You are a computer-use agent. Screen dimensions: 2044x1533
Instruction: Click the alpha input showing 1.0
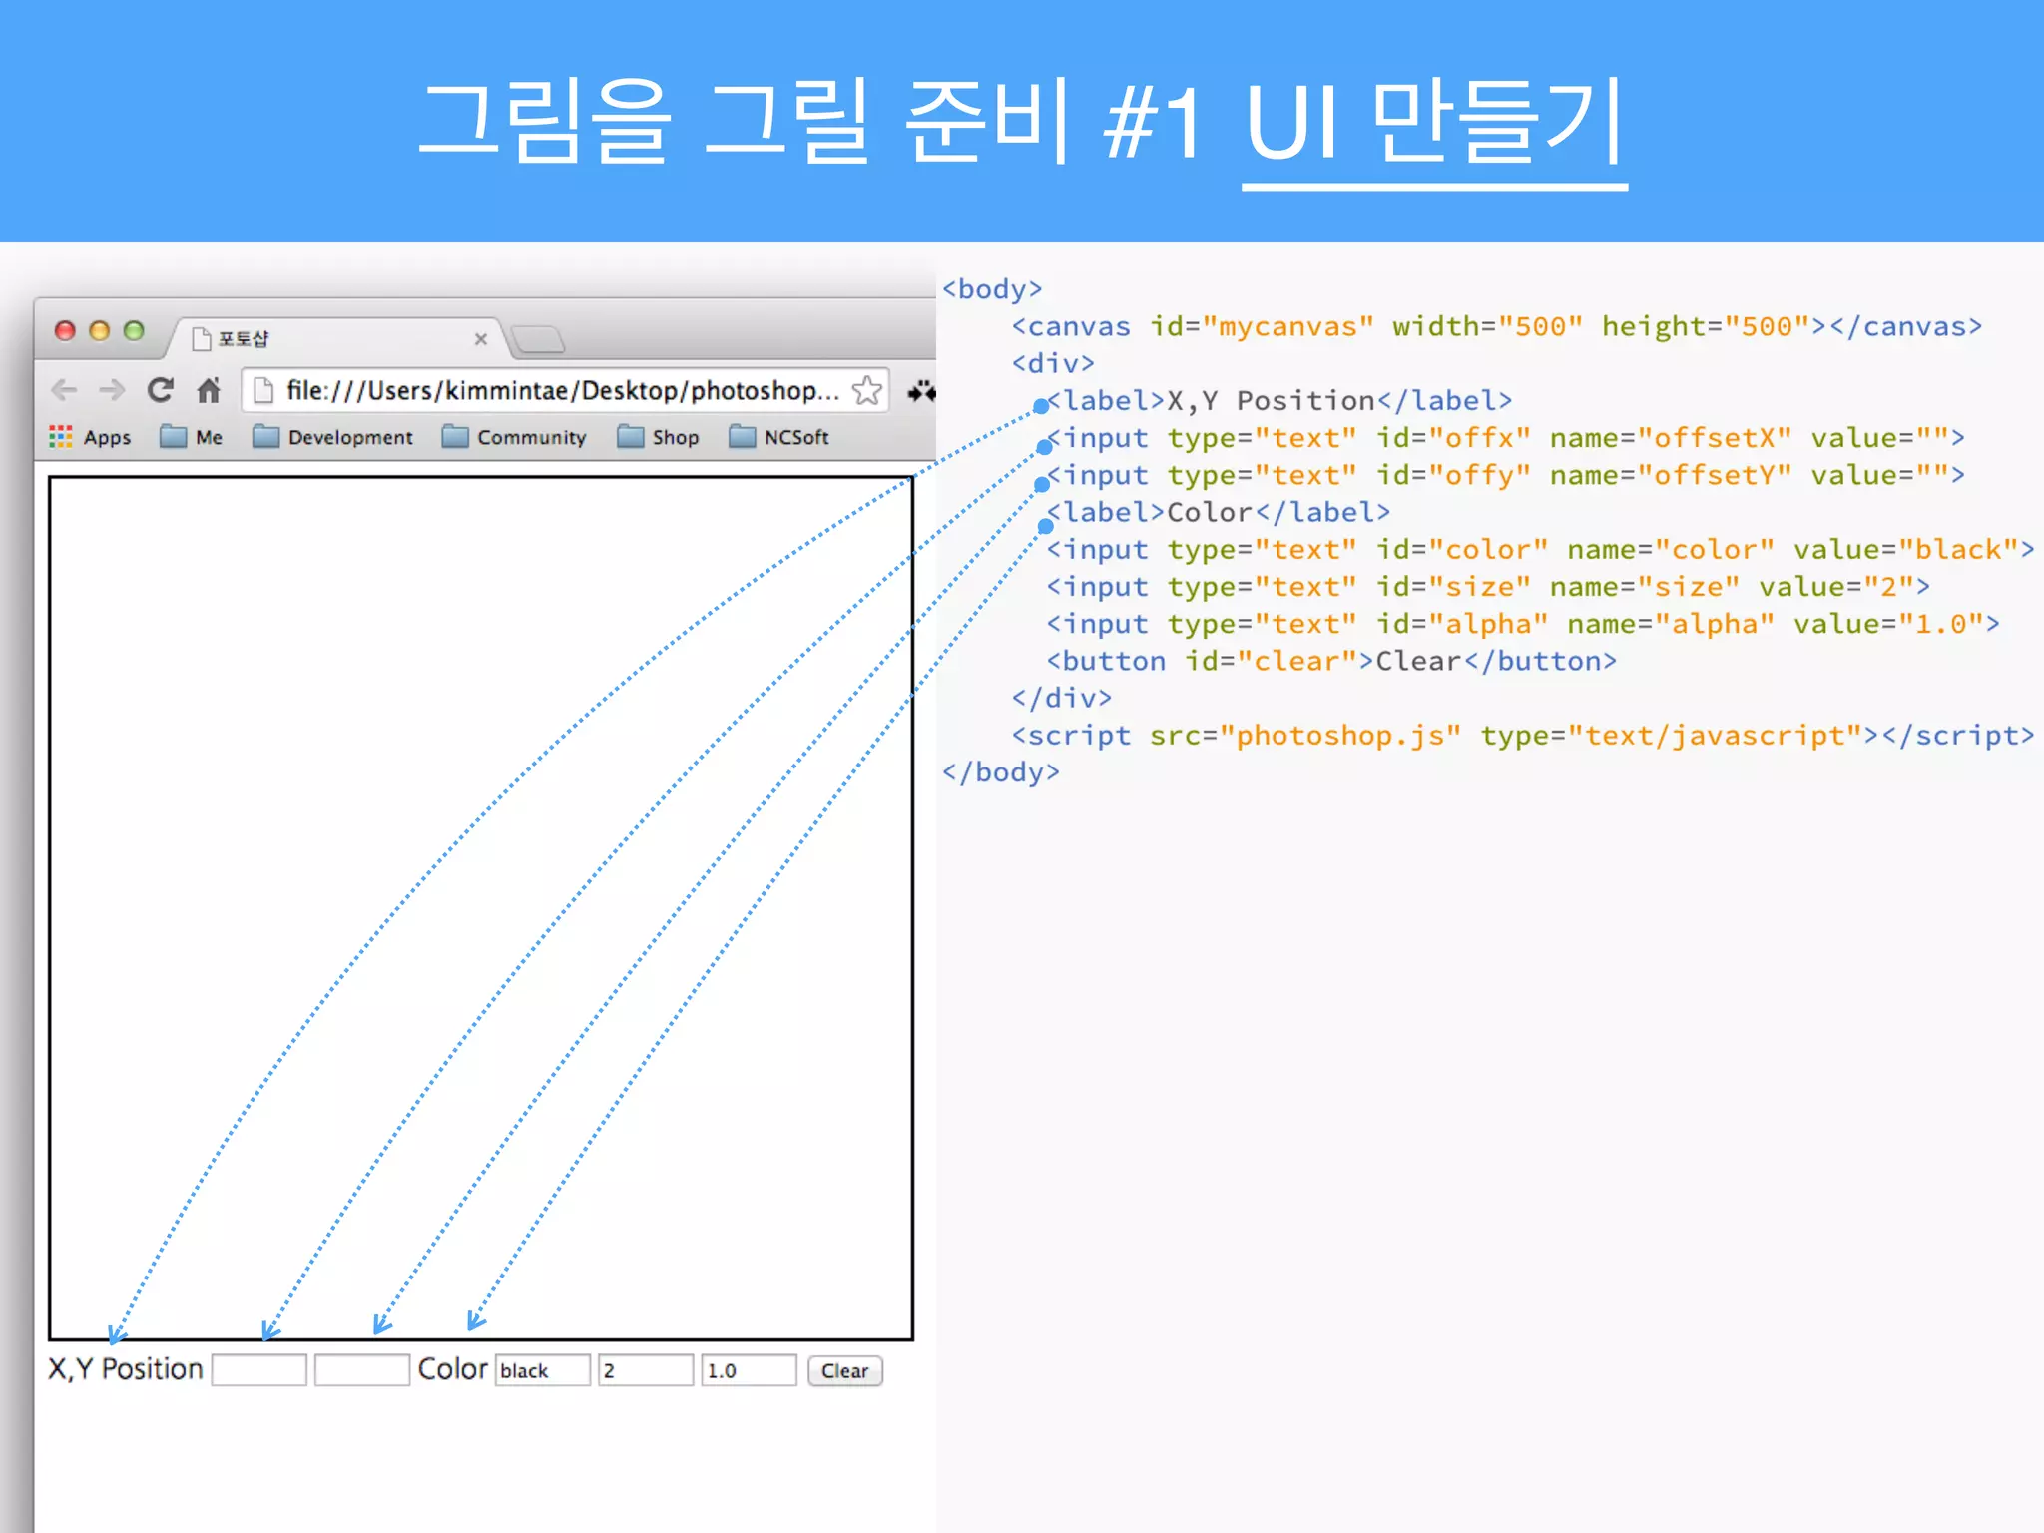pos(750,1370)
